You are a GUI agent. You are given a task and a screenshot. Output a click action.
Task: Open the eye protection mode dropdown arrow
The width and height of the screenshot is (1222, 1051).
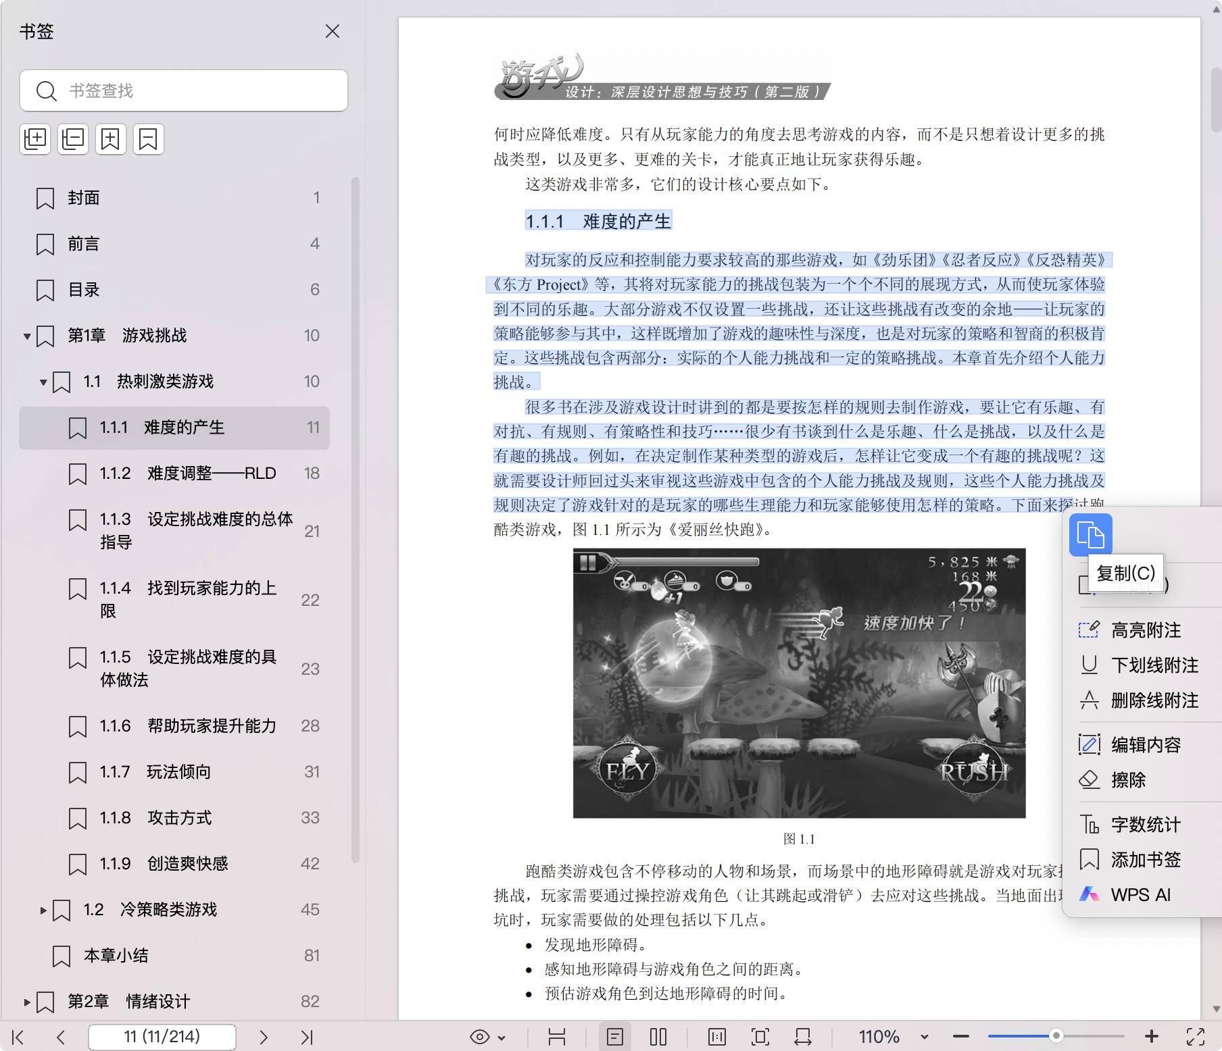502,1037
